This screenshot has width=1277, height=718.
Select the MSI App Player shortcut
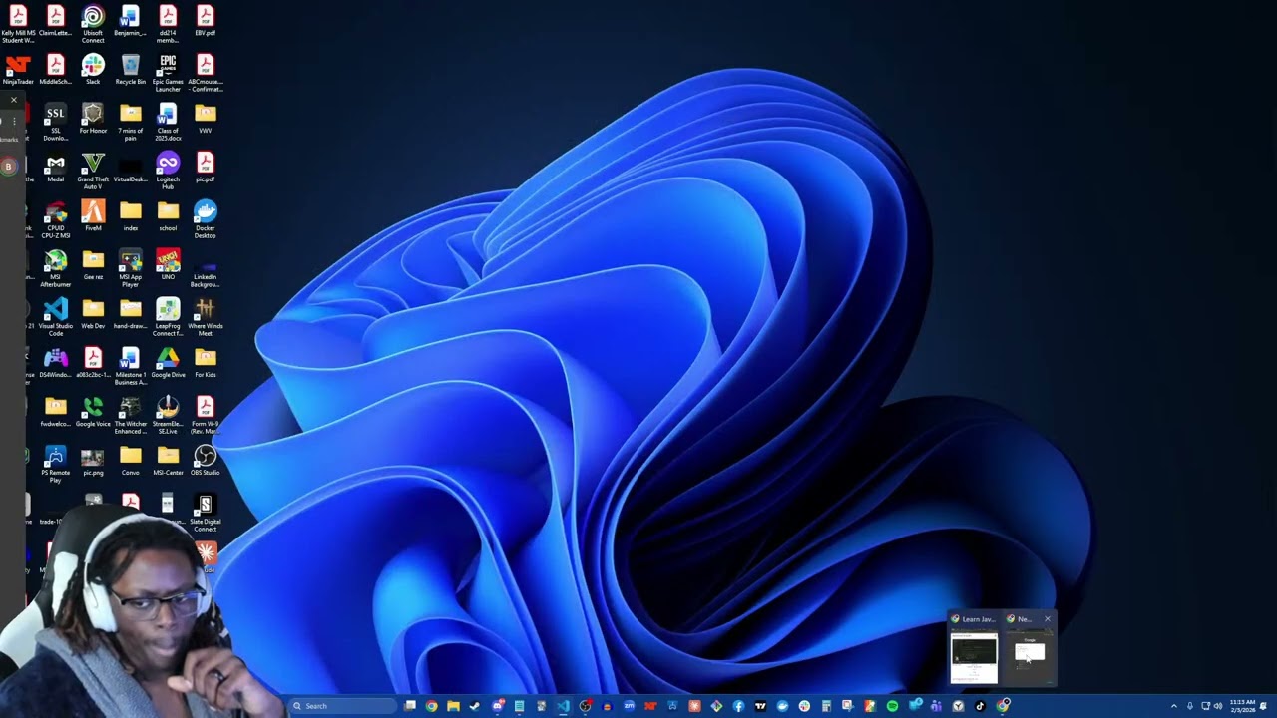(x=130, y=269)
